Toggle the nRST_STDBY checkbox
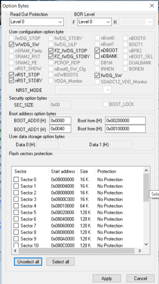The width and height of the screenshot is (159, 284). (12, 81)
